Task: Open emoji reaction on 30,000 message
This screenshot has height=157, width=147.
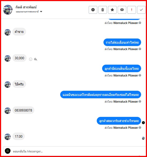Action: (31, 59)
